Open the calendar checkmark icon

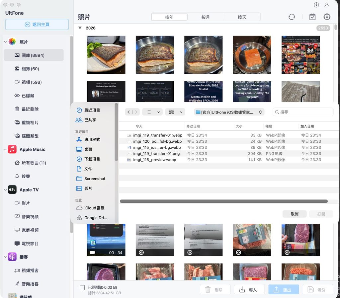click(x=312, y=17)
